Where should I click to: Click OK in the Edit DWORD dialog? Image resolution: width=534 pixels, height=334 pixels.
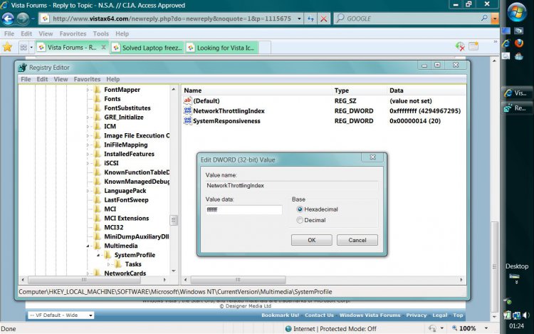pos(312,240)
